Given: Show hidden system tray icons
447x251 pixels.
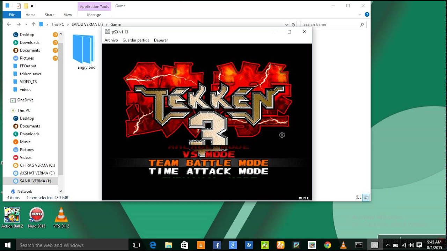Looking at the screenshot, I should point(387,245).
